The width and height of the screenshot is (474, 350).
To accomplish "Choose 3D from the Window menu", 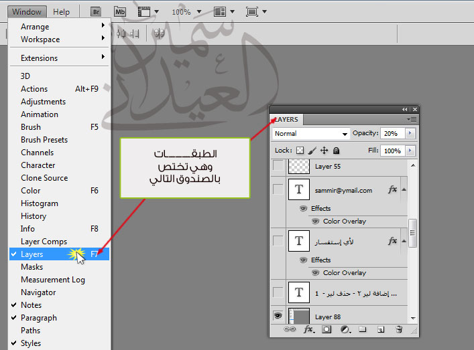I will [x=59, y=76].
